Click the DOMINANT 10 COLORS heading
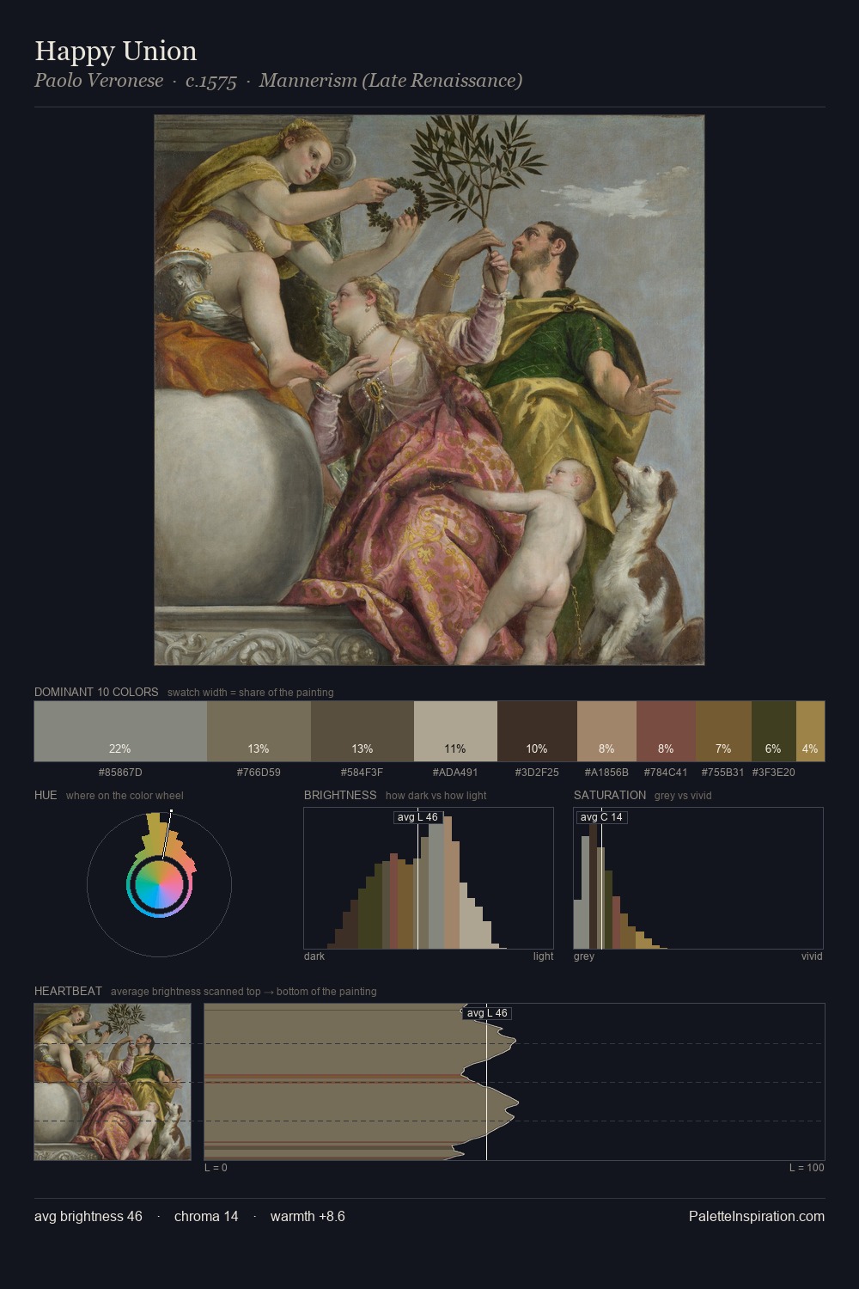 pos(96,692)
